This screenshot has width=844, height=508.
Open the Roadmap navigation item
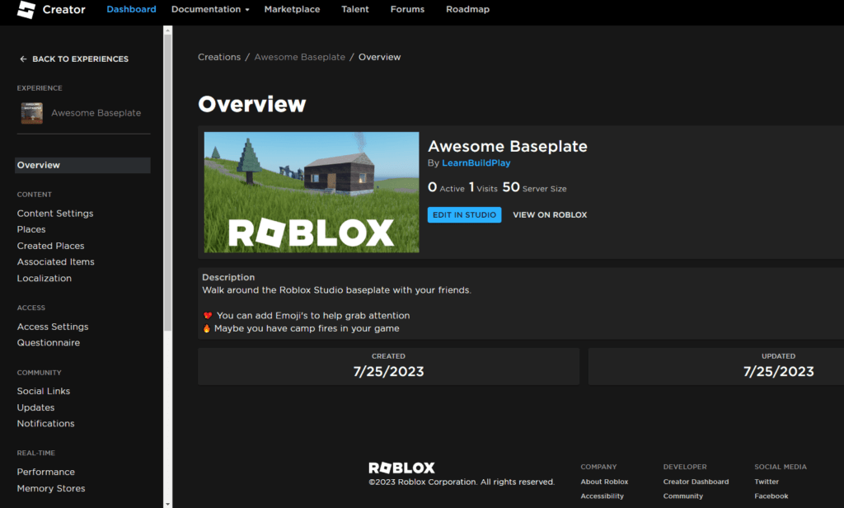click(x=467, y=9)
